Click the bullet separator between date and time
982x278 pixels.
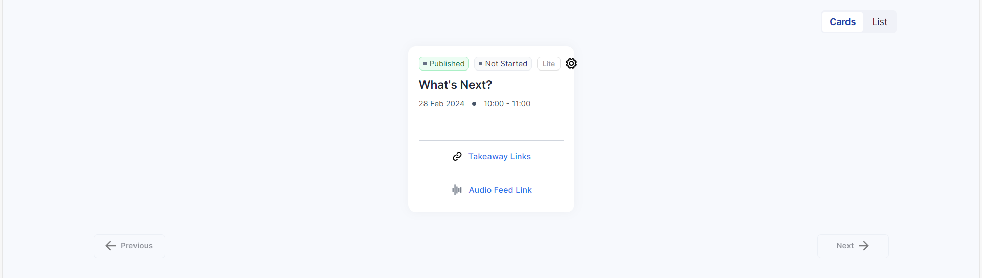(474, 104)
